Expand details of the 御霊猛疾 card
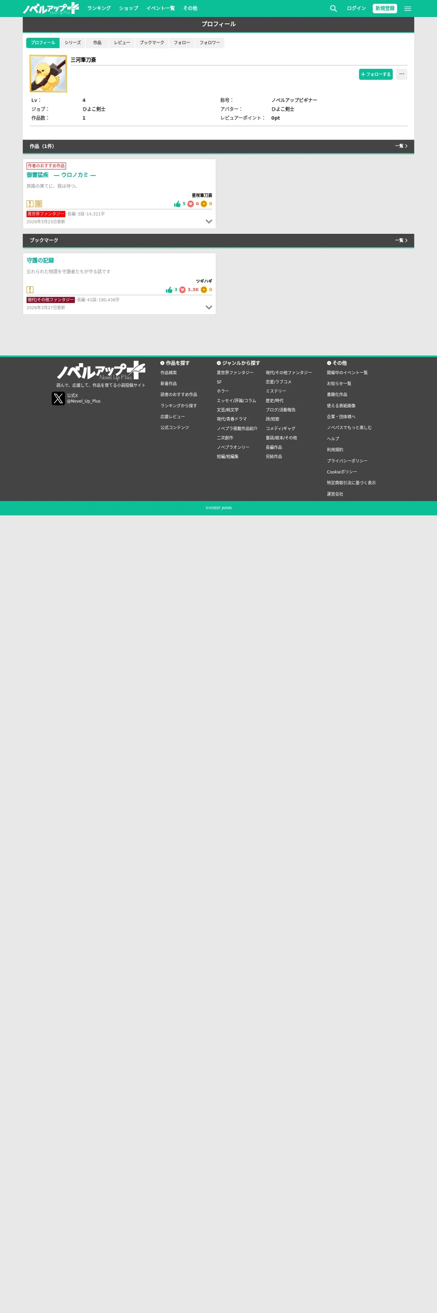This screenshot has height=1313, width=437. point(209,222)
